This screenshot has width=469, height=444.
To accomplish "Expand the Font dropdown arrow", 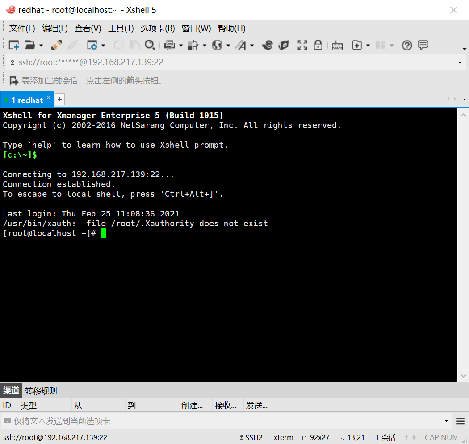I will [x=252, y=46].
